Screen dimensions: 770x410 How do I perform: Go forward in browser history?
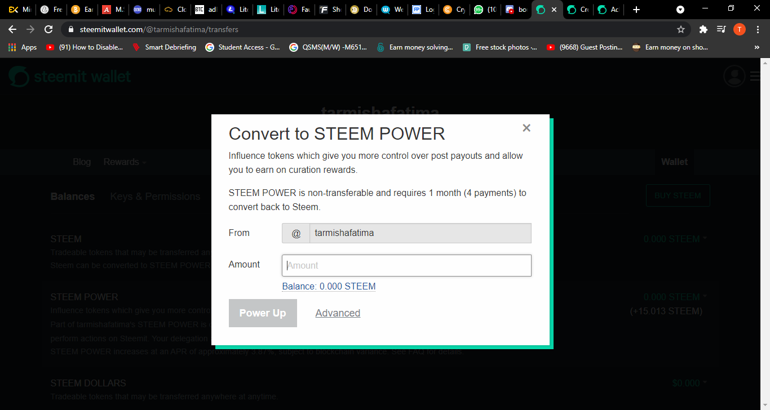pyautogui.click(x=30, y=29)
